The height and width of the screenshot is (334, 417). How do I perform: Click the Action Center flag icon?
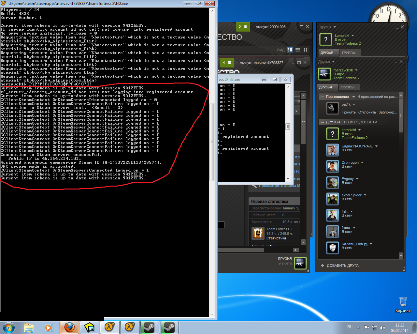click(x=367, y=327)
